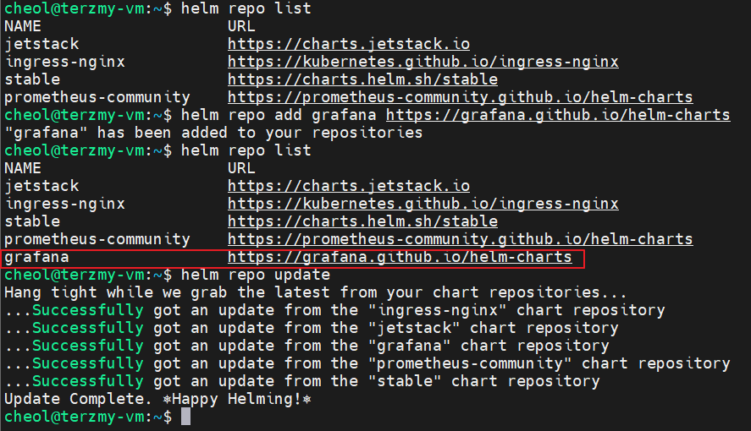Click '"grafana" has been added to your repositories'
Image resolution: width=751 pixels, height=431 pixels.
(213, 133)
